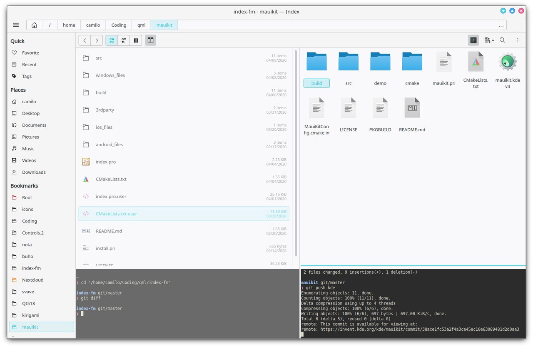The height and width of the screenshot is (347, 533).
Task: Go to Music place
Action: click(42, 149)
